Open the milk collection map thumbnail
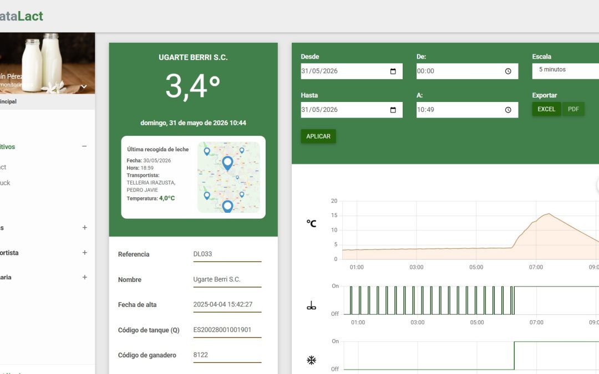This screenshot has height=374, width=599. (x=229, y=177)
